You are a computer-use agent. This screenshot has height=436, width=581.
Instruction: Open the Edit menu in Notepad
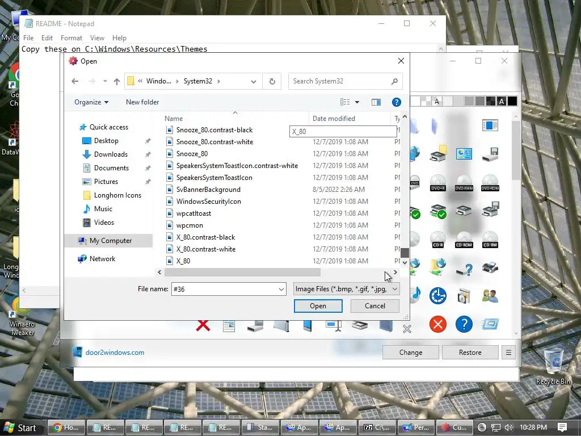[x=47, y=38]
